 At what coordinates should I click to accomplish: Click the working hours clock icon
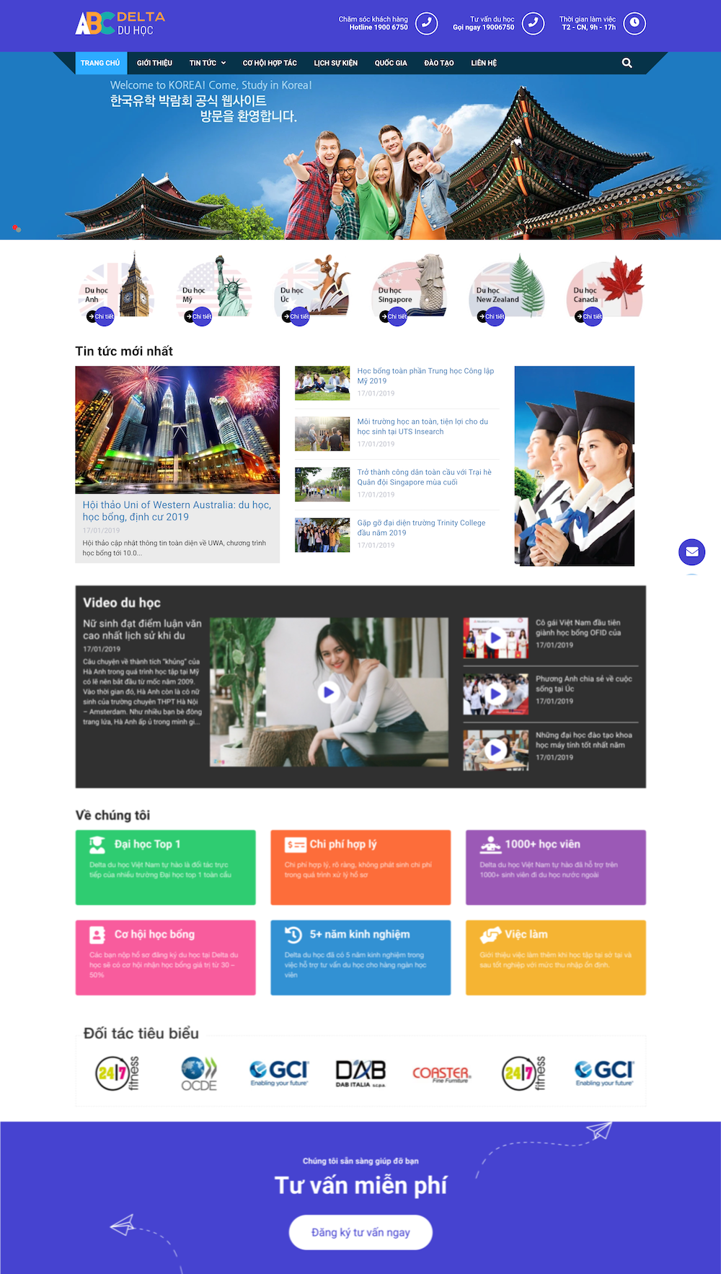634,23
